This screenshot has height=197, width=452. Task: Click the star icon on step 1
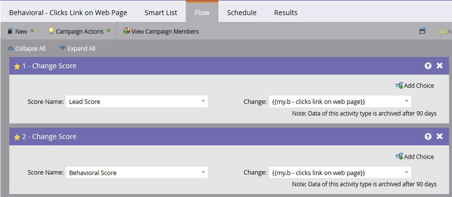pyautogui.click(x=17, y=66)
